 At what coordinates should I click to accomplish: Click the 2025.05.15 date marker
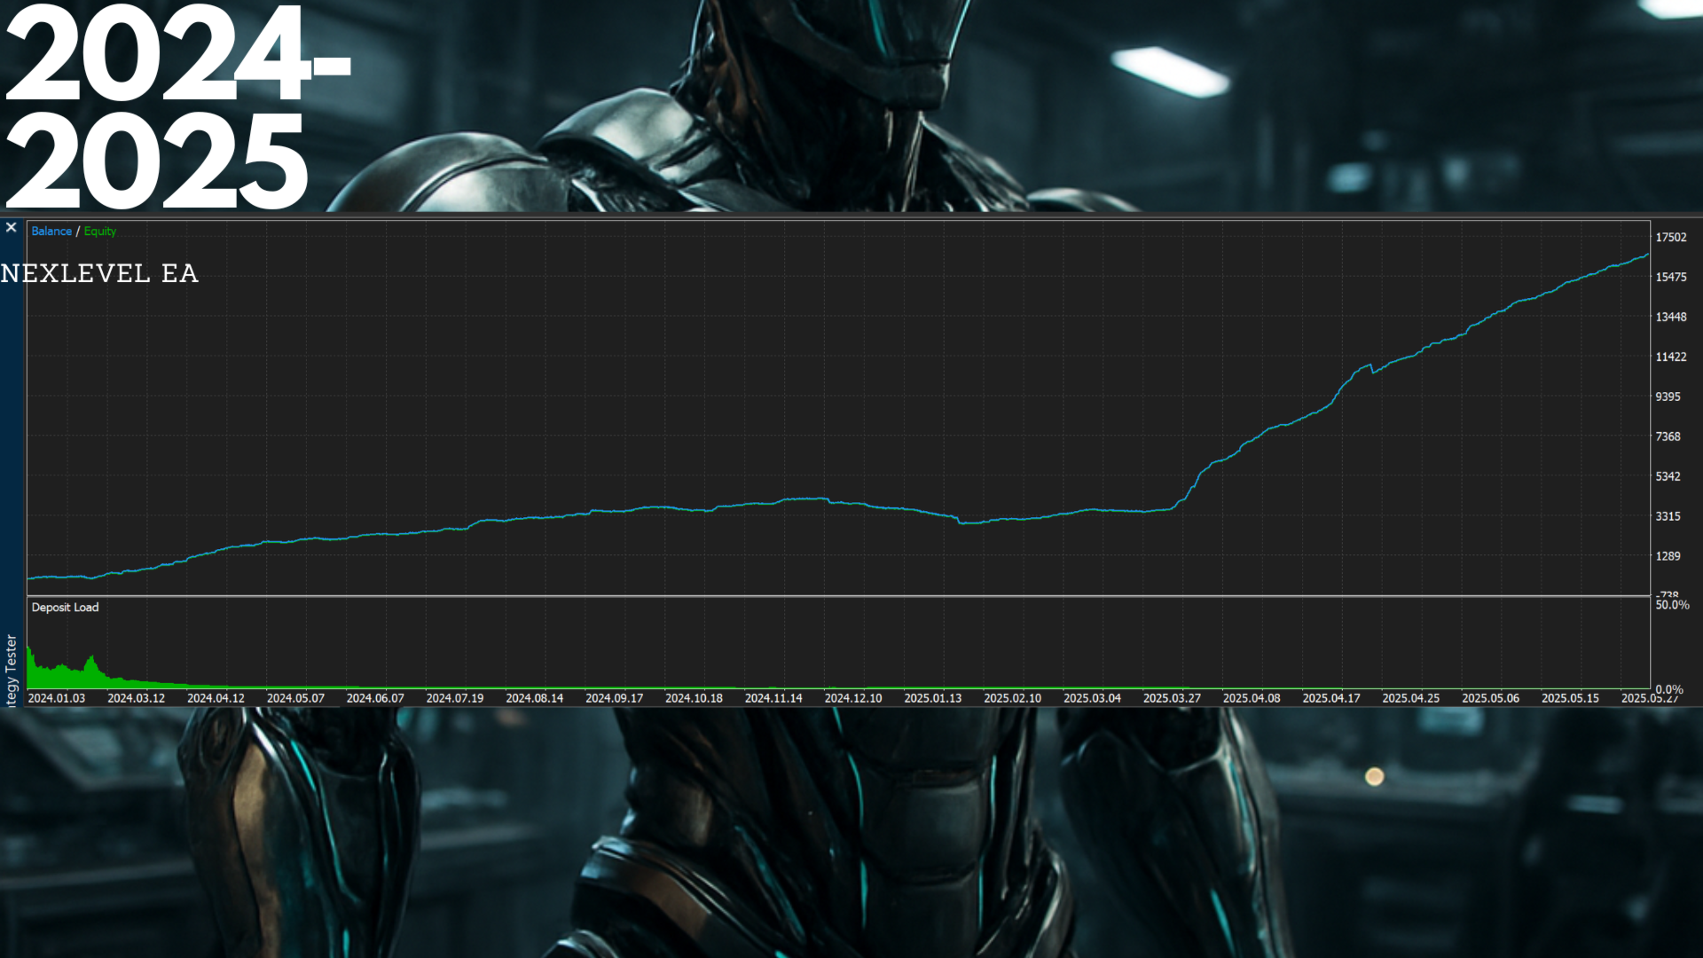coord(1570,698)
